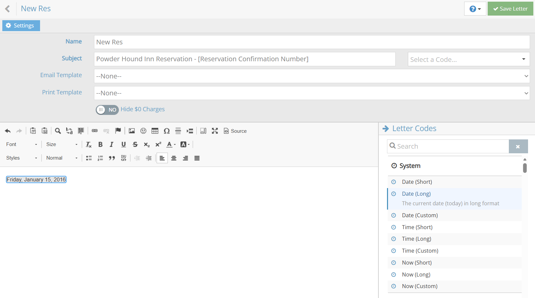Open the Font dropdown

[22, 144]
